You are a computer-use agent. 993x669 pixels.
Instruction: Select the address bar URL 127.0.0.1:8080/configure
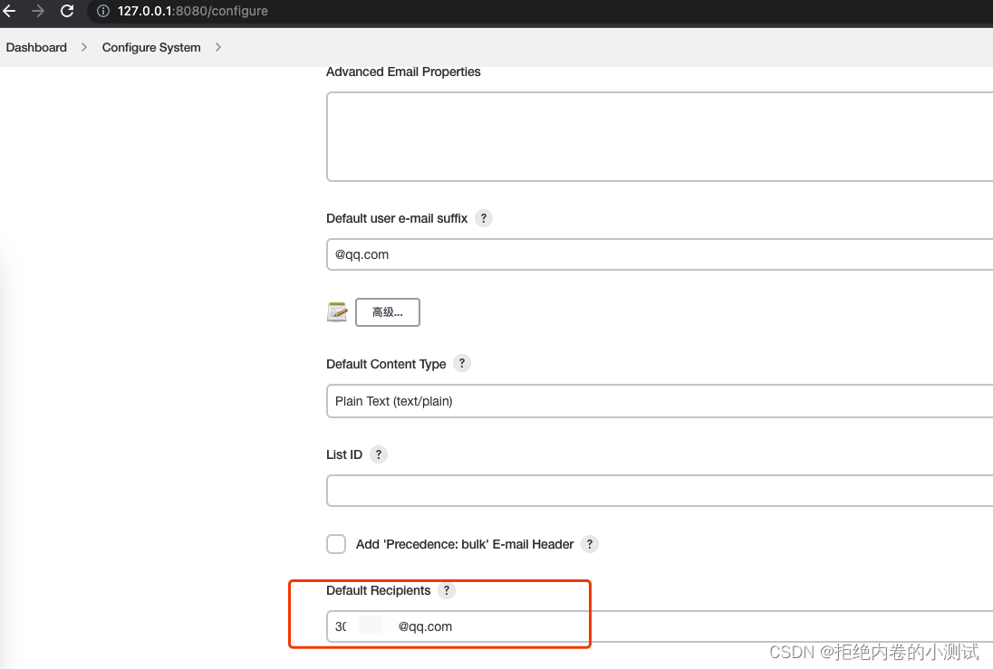point(192,11)
